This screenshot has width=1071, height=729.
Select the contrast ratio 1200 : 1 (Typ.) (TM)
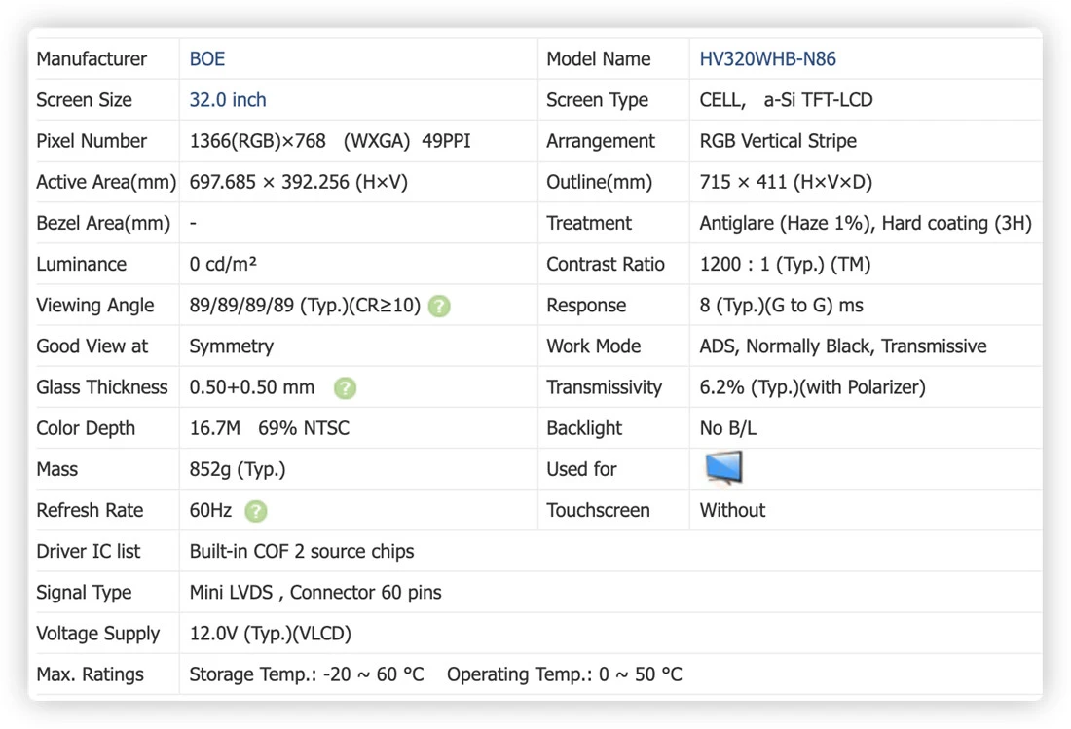click(x=785, y=264)
